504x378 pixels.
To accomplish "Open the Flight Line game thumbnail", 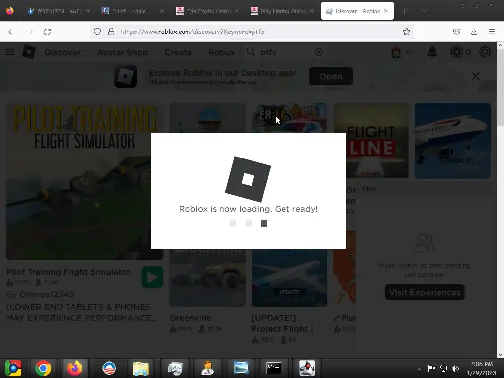I will (x=371, y=140).
